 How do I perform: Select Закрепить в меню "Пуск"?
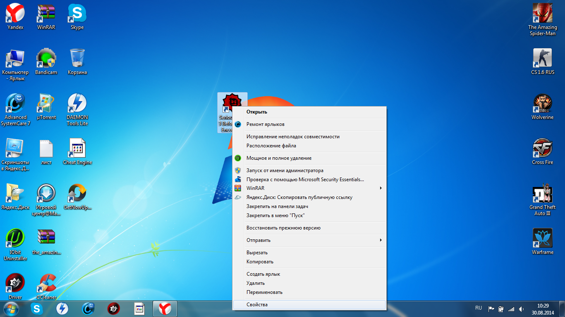309,215
